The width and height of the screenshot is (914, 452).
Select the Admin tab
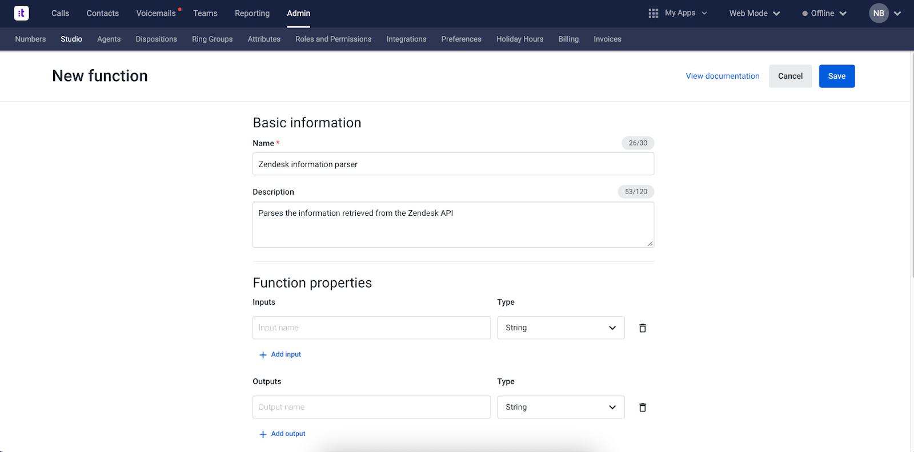299,13
